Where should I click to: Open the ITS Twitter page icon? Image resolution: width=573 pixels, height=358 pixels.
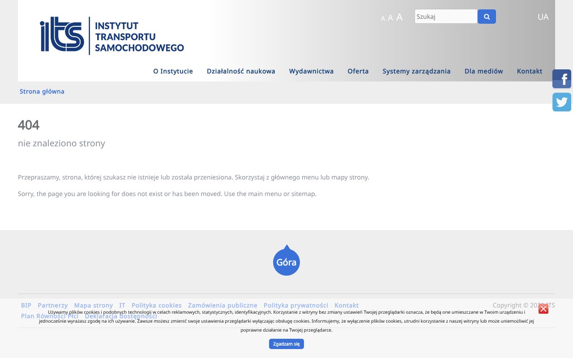click(562, 102)
